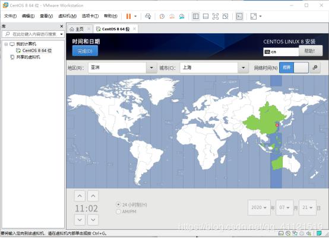Image resolution: width=329 pixels, height=238 pixels.
Task: Open the stretch display options arrow
Action: pos(260,17)
